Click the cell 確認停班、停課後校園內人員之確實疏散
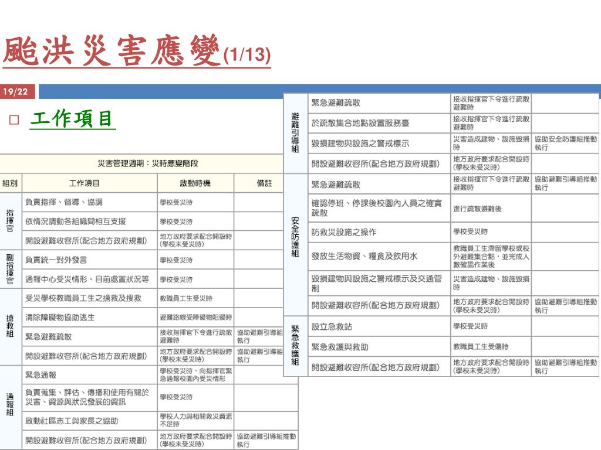This screenshot has height=450, width=601. [x=379, y=208]
